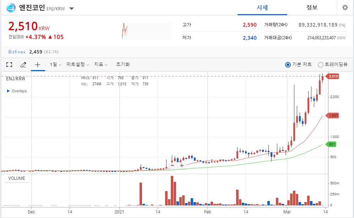
Task: Click the 500m volume axis label
Action: (x=334, y=183)
